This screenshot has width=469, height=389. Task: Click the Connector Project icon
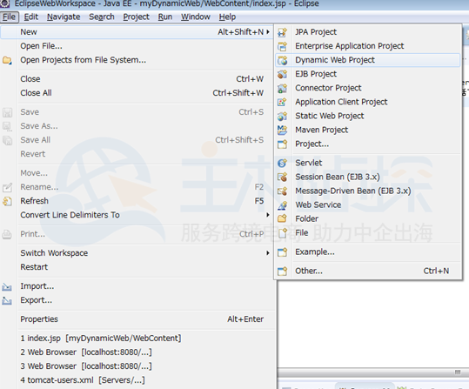click(x=282, y=88)
